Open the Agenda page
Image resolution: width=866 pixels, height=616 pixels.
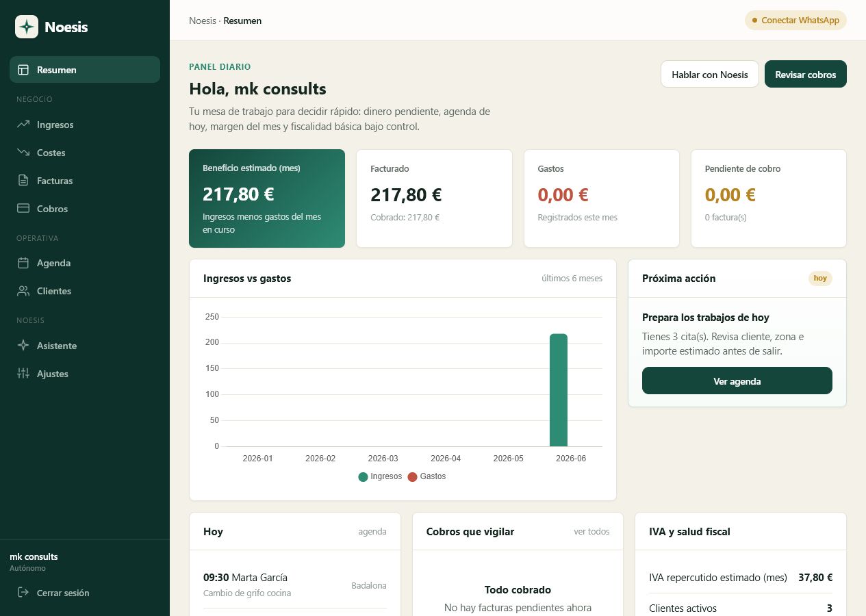coord(85,263)
